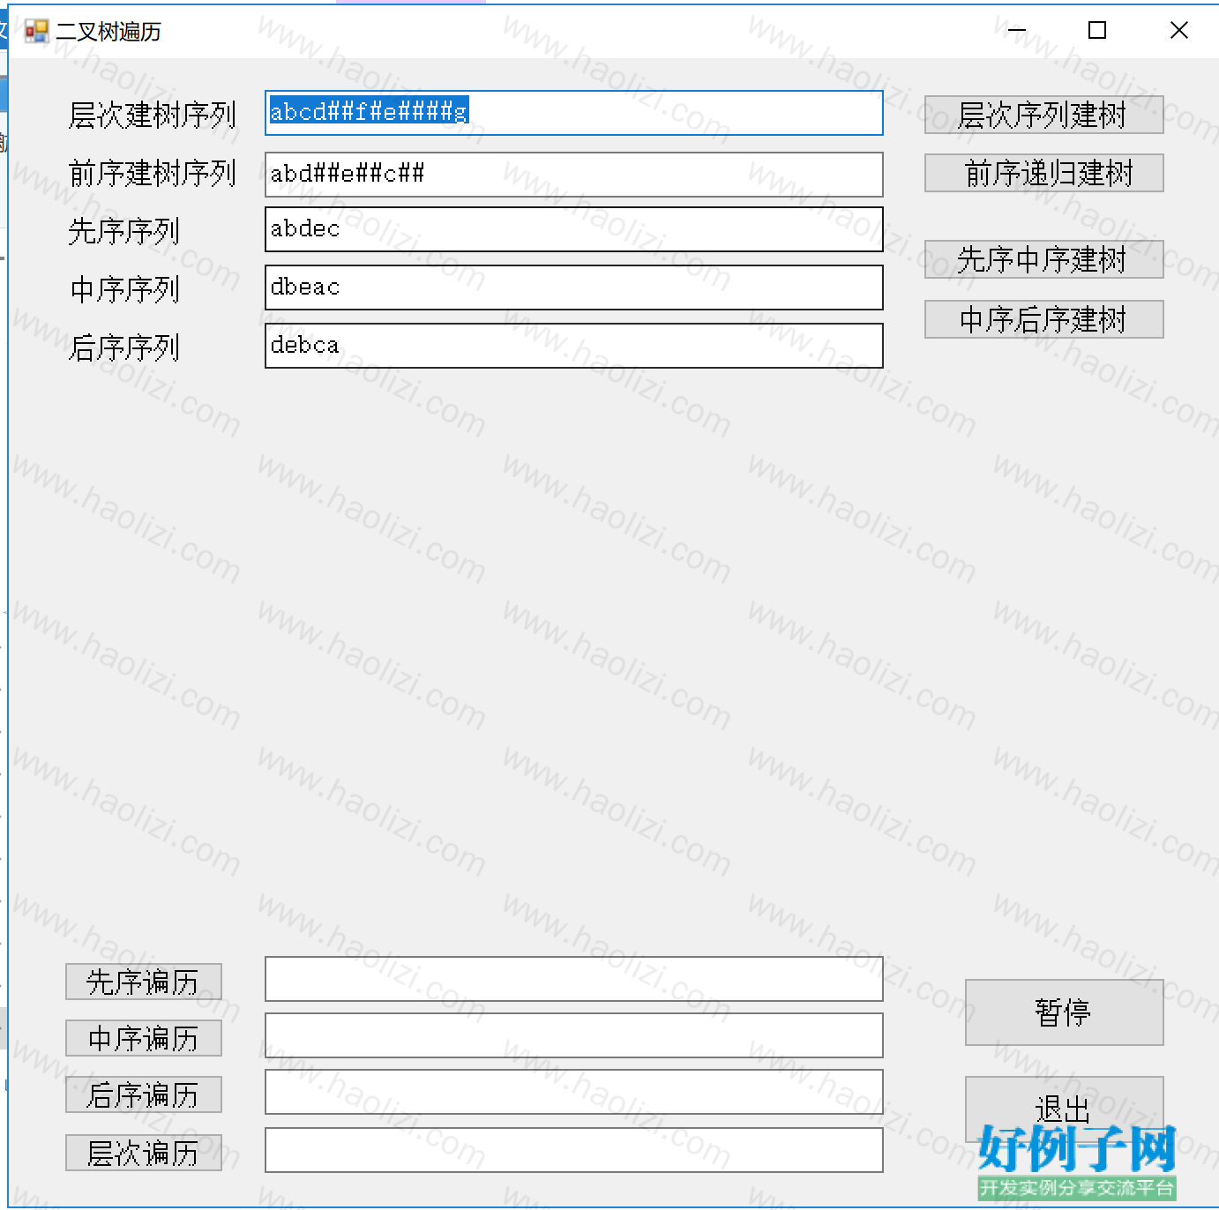Focus the 层次建树序列 input field
Viewport: 1219px width, 1210px height.
(574, 113)
